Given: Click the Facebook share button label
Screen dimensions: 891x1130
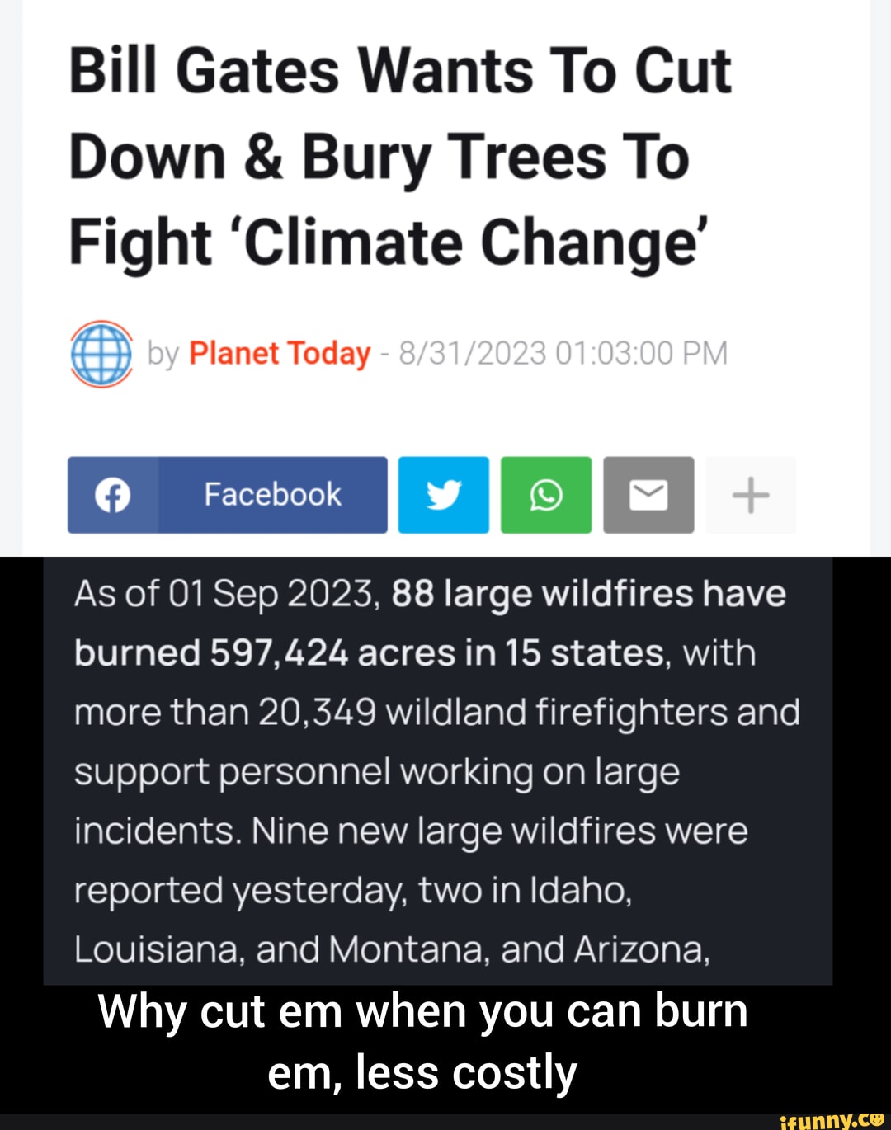Looking at the screenshot, I should (x=272, y=495).
